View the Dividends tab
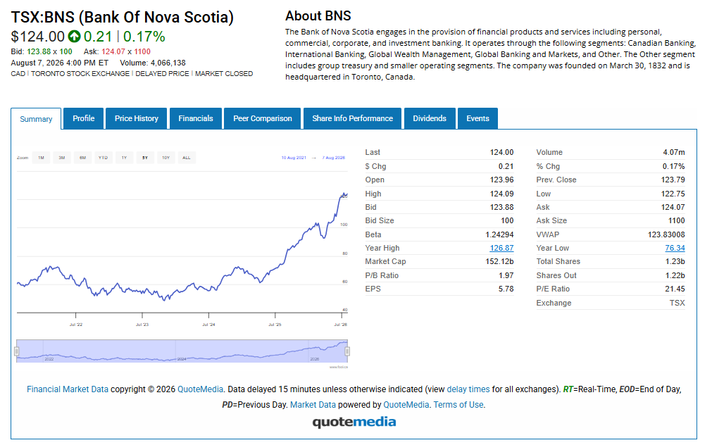 coord(430,118)
